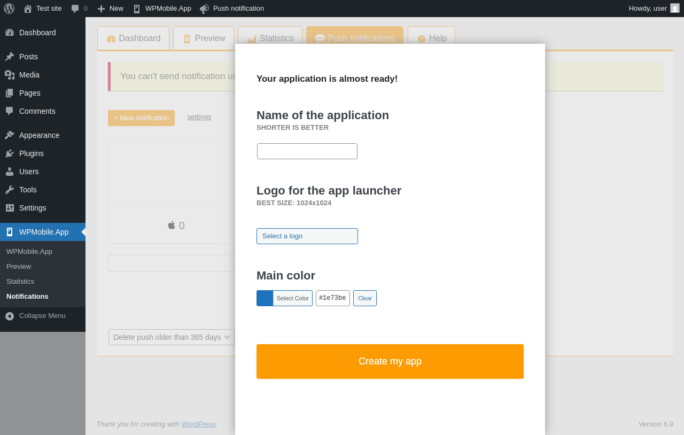Open the Test site home icon

coord(28,9)
